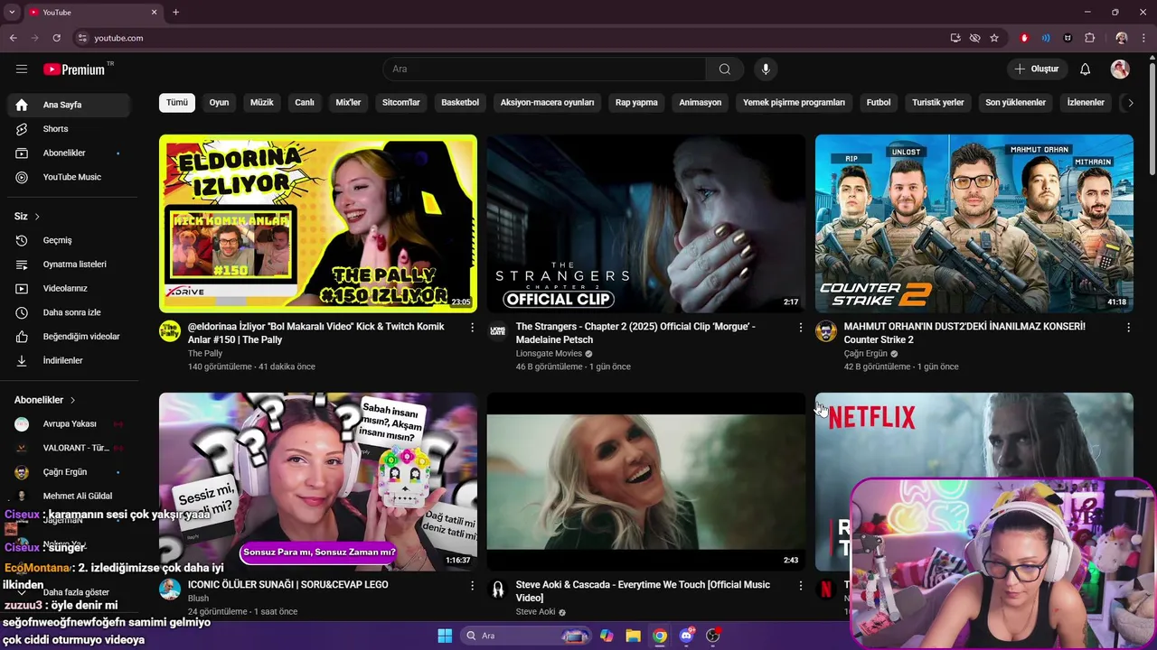Image resolution: width=1157 pixels, height=650 pixels.
Task: Open Chrome three-dot menu
Action: click(1143, 38)
